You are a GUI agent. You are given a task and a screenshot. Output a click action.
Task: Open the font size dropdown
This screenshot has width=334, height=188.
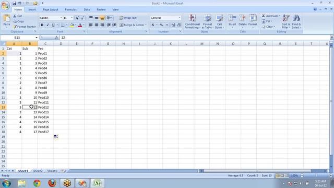71,18
